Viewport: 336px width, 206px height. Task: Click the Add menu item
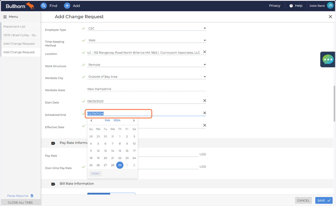click(x=76, y=6)
